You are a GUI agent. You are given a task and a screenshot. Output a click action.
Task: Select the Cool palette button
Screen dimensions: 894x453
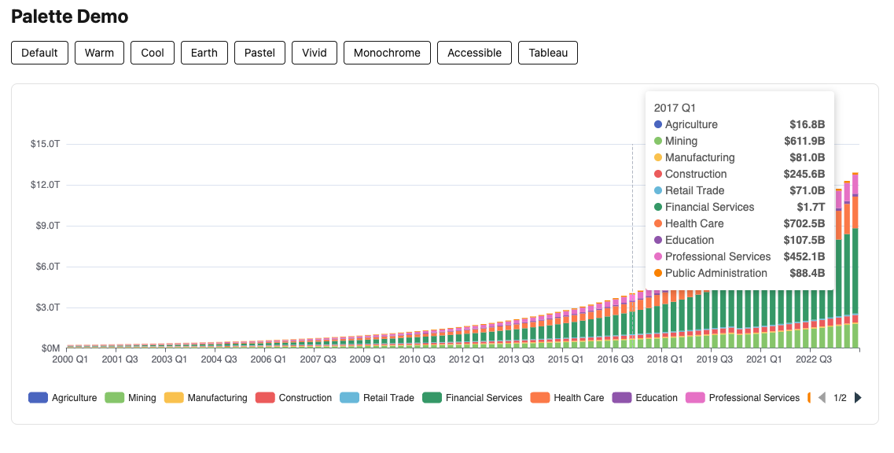[x=153, y=53]
